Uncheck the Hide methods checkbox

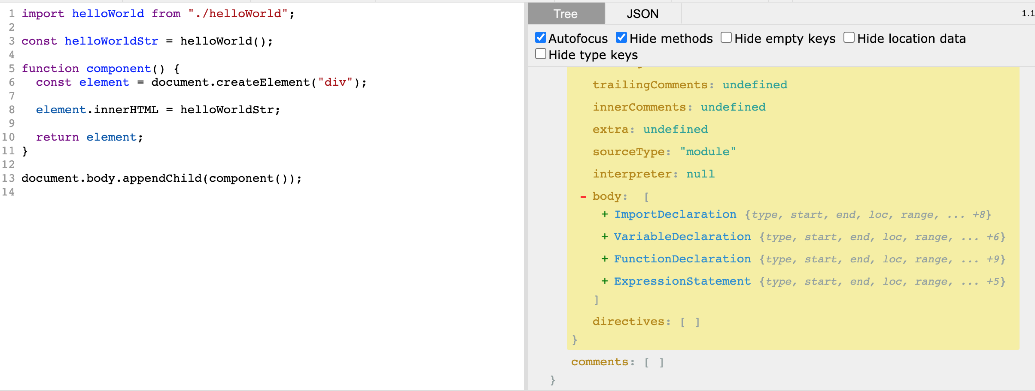tap(621, 38)
